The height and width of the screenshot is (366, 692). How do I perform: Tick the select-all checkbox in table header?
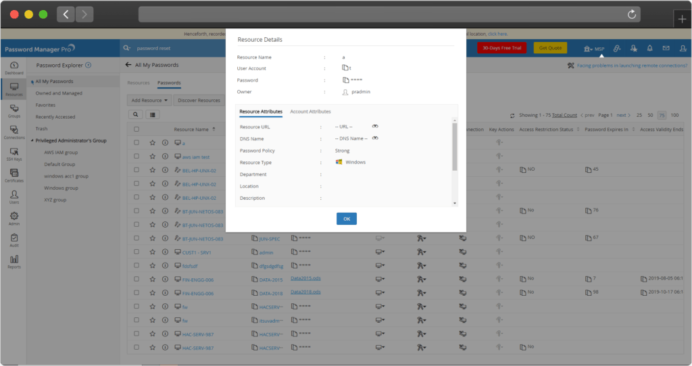click(137, 129)
